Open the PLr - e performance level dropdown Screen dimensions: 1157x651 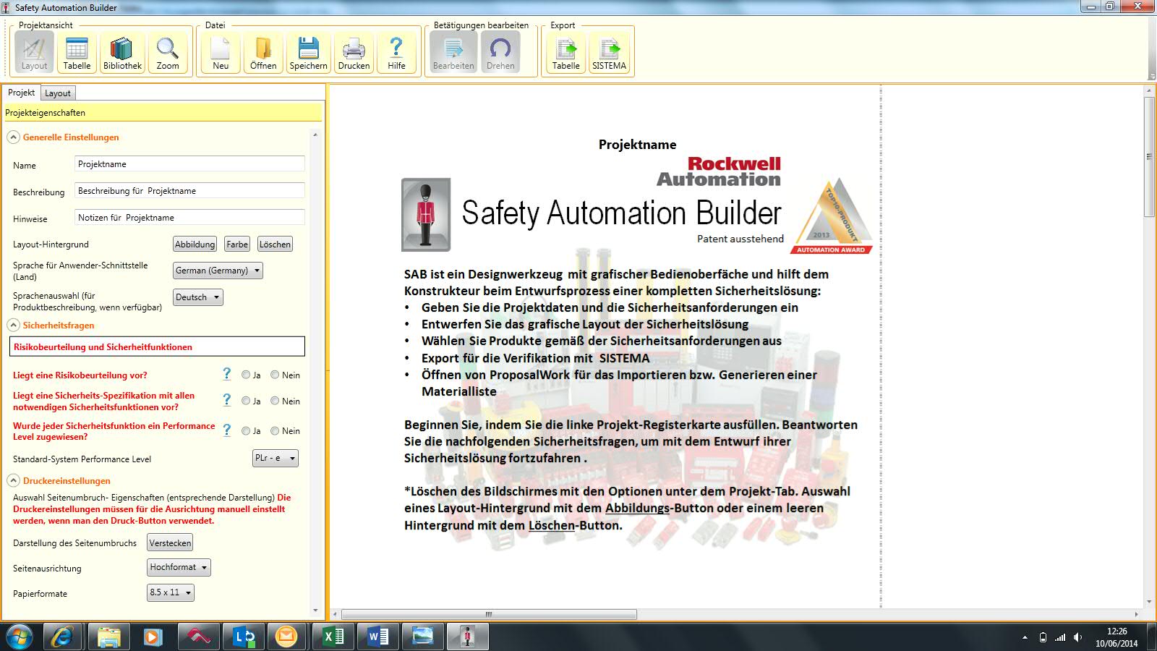pos(276,458)
